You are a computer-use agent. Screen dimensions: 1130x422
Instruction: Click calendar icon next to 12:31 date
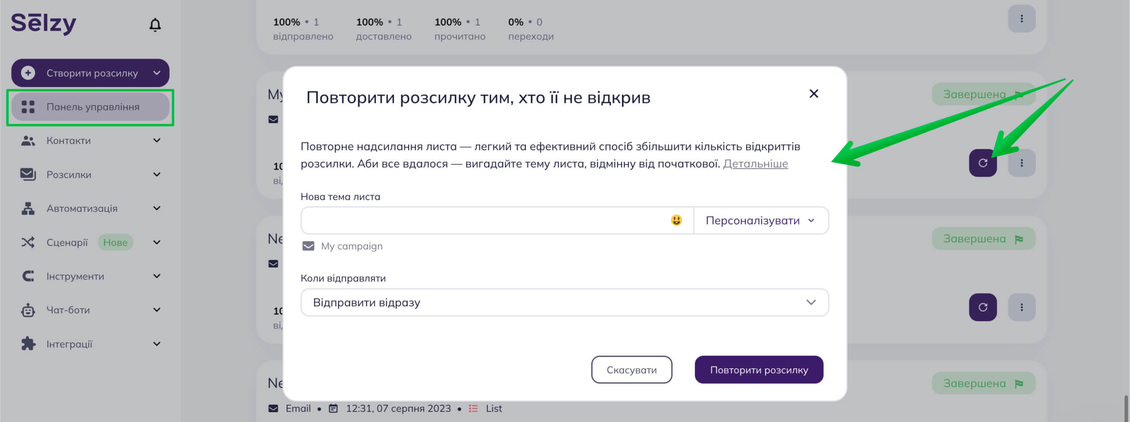click(333, 409)
